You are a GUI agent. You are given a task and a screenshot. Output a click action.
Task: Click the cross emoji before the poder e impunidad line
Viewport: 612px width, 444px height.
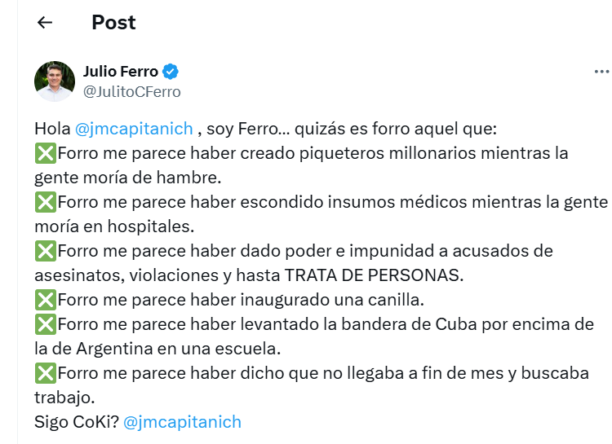(44, 251)
